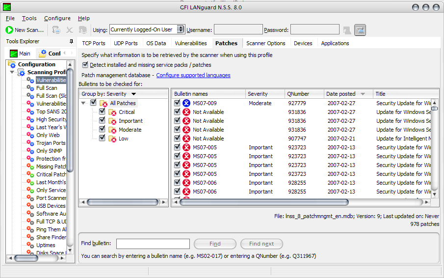
Task: Collapse the All Patches tree node
Action: click(83, 103)
